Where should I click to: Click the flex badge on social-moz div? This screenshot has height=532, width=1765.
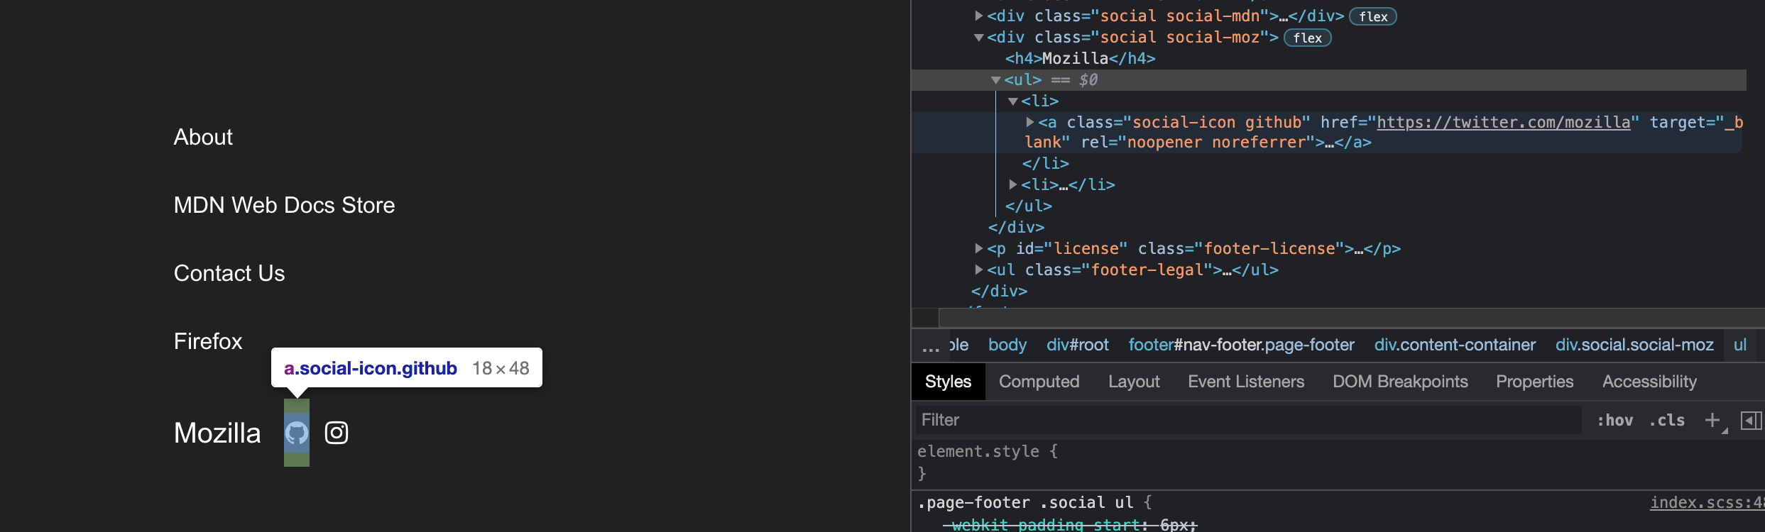[x=1307, y=38]
